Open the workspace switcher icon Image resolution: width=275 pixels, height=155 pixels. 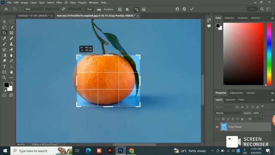269,9
